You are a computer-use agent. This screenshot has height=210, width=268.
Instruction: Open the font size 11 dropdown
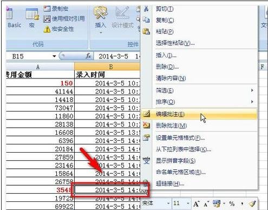(188, 204)
